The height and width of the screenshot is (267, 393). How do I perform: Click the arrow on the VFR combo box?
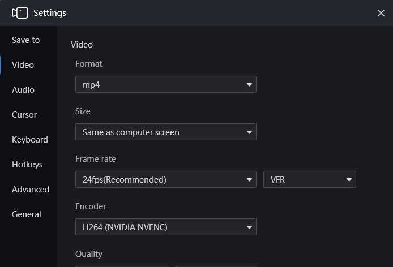(349, 179)
